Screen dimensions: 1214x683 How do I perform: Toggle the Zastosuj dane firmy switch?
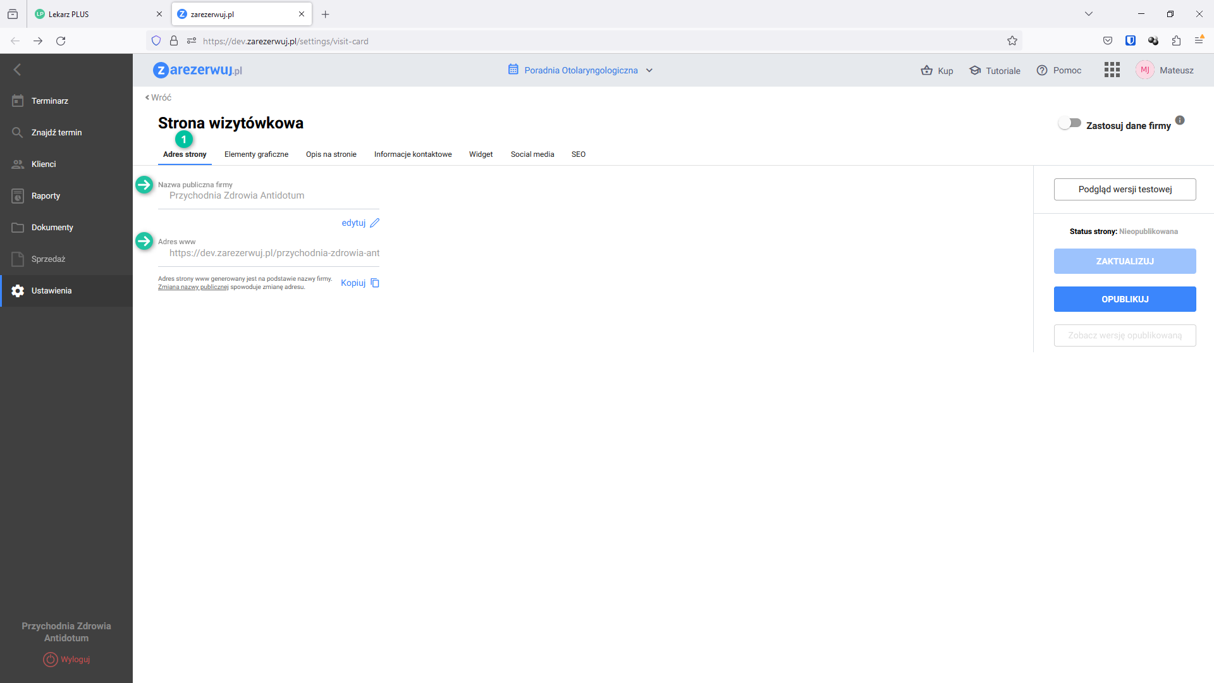pyautogui.click(x=1070, y=123)
